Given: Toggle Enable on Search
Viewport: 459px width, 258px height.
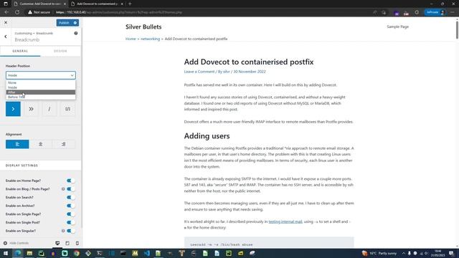Looking at the screenshot, I should [x=70, y=198].
